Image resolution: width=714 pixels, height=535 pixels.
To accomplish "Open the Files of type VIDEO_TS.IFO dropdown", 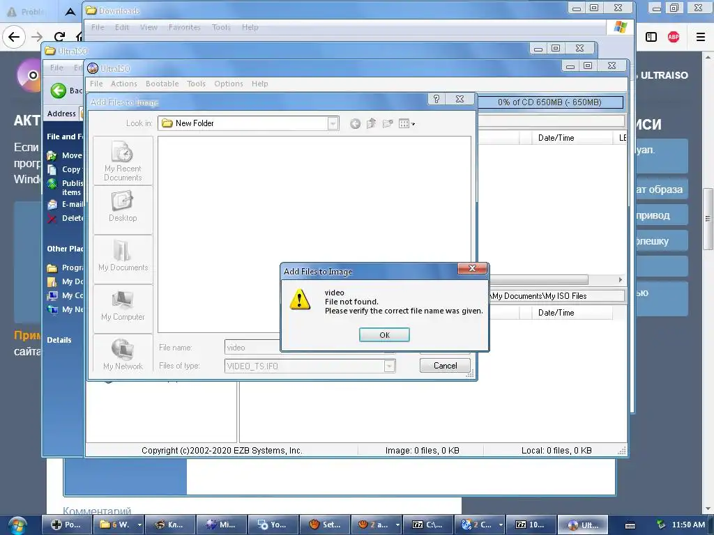I will [389, 366].
